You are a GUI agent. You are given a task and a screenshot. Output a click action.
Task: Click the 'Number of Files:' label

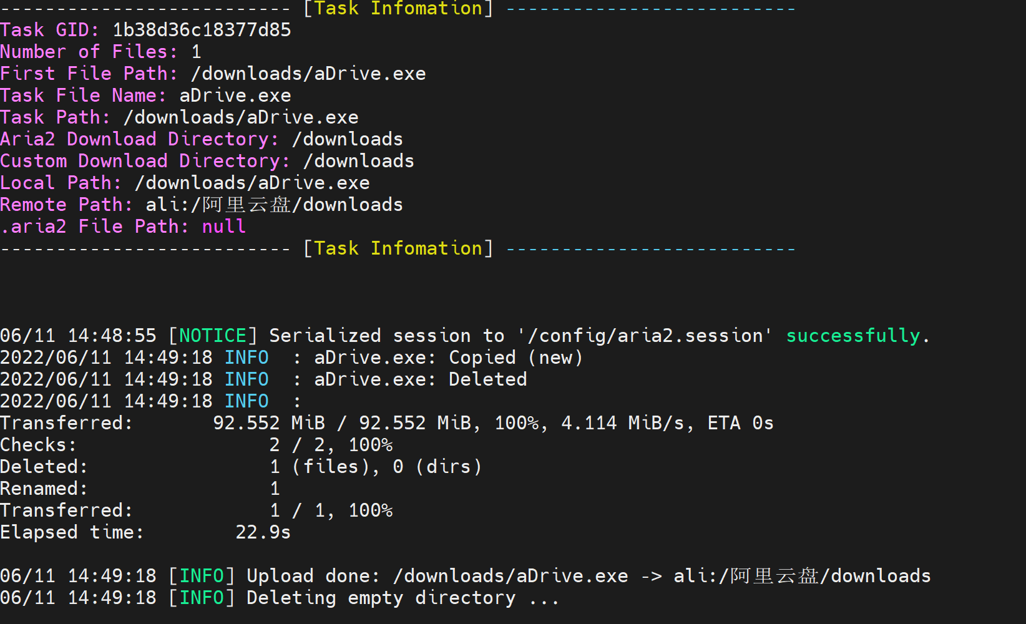tap(89, 52)
